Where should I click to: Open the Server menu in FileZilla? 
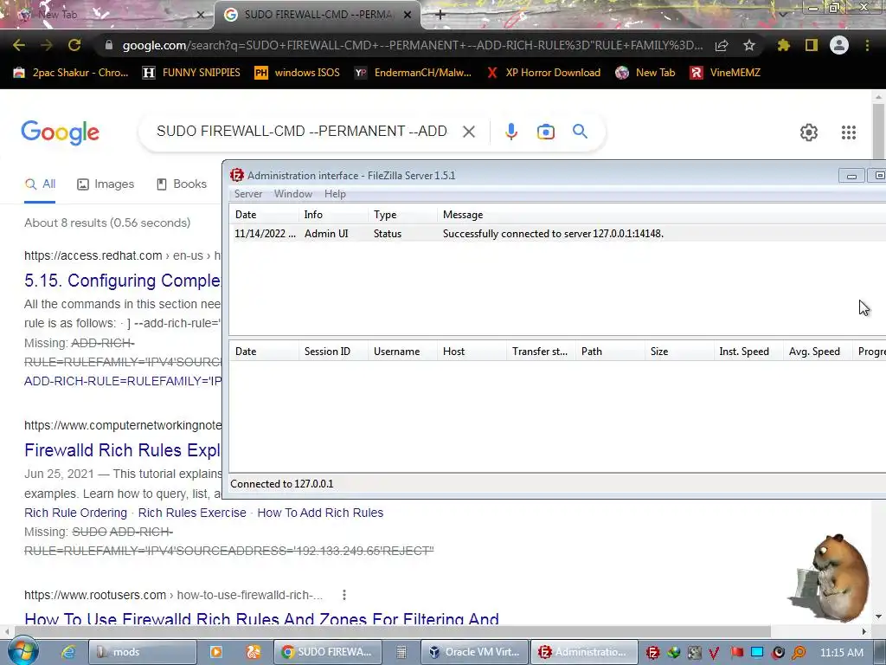[248, 194]
